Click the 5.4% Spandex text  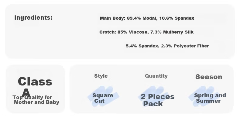click(x=142, y=46)
